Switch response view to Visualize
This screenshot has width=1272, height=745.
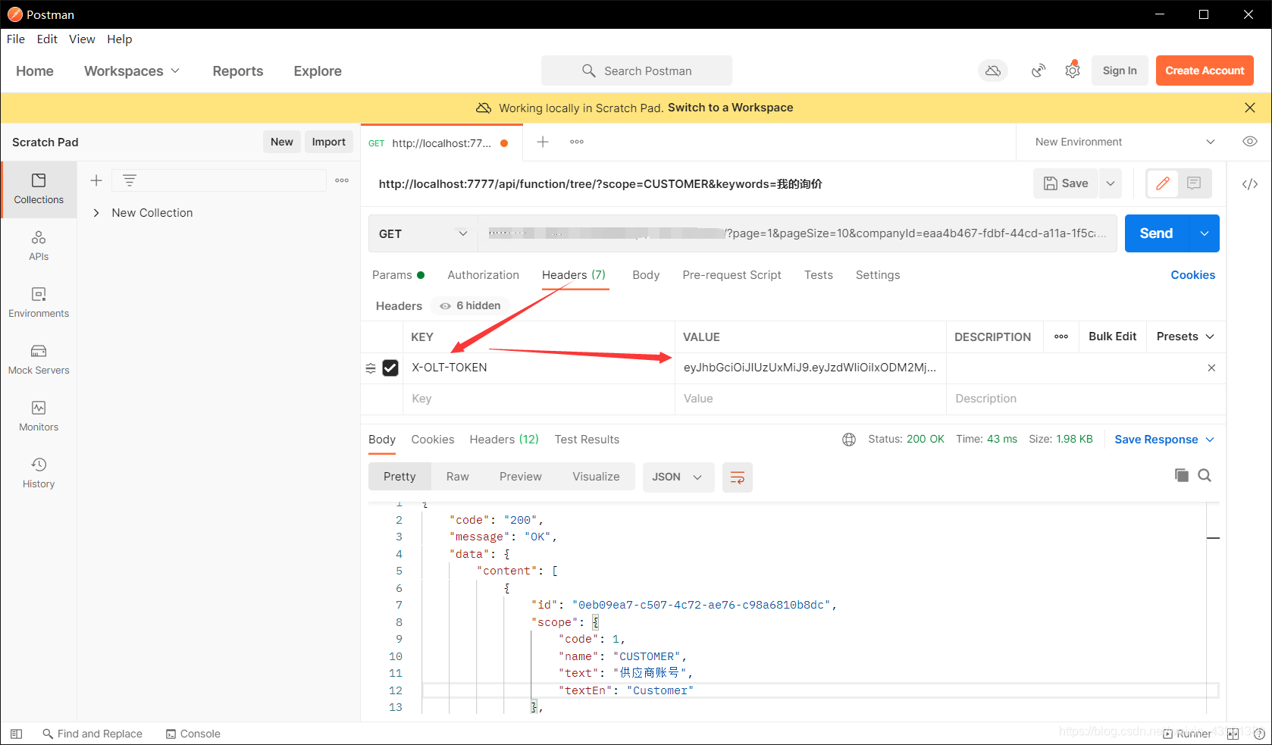coord(596,477)
